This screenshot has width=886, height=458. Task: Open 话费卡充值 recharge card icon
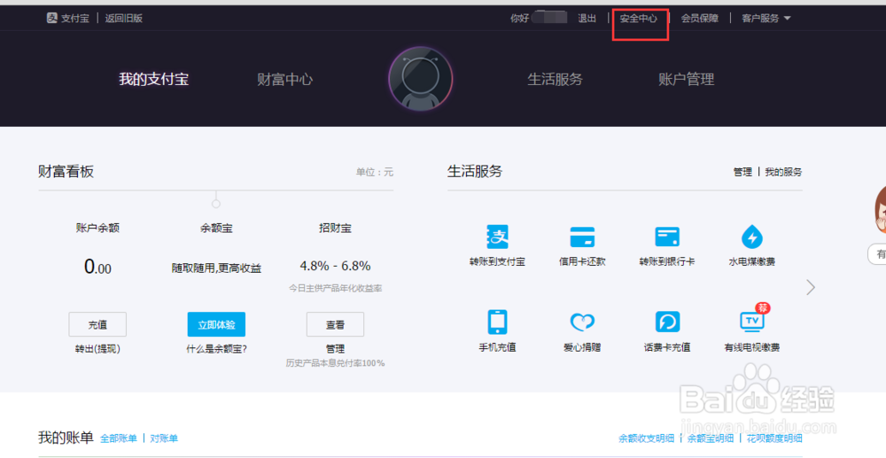pyautogui.click(x=667, y=322)
